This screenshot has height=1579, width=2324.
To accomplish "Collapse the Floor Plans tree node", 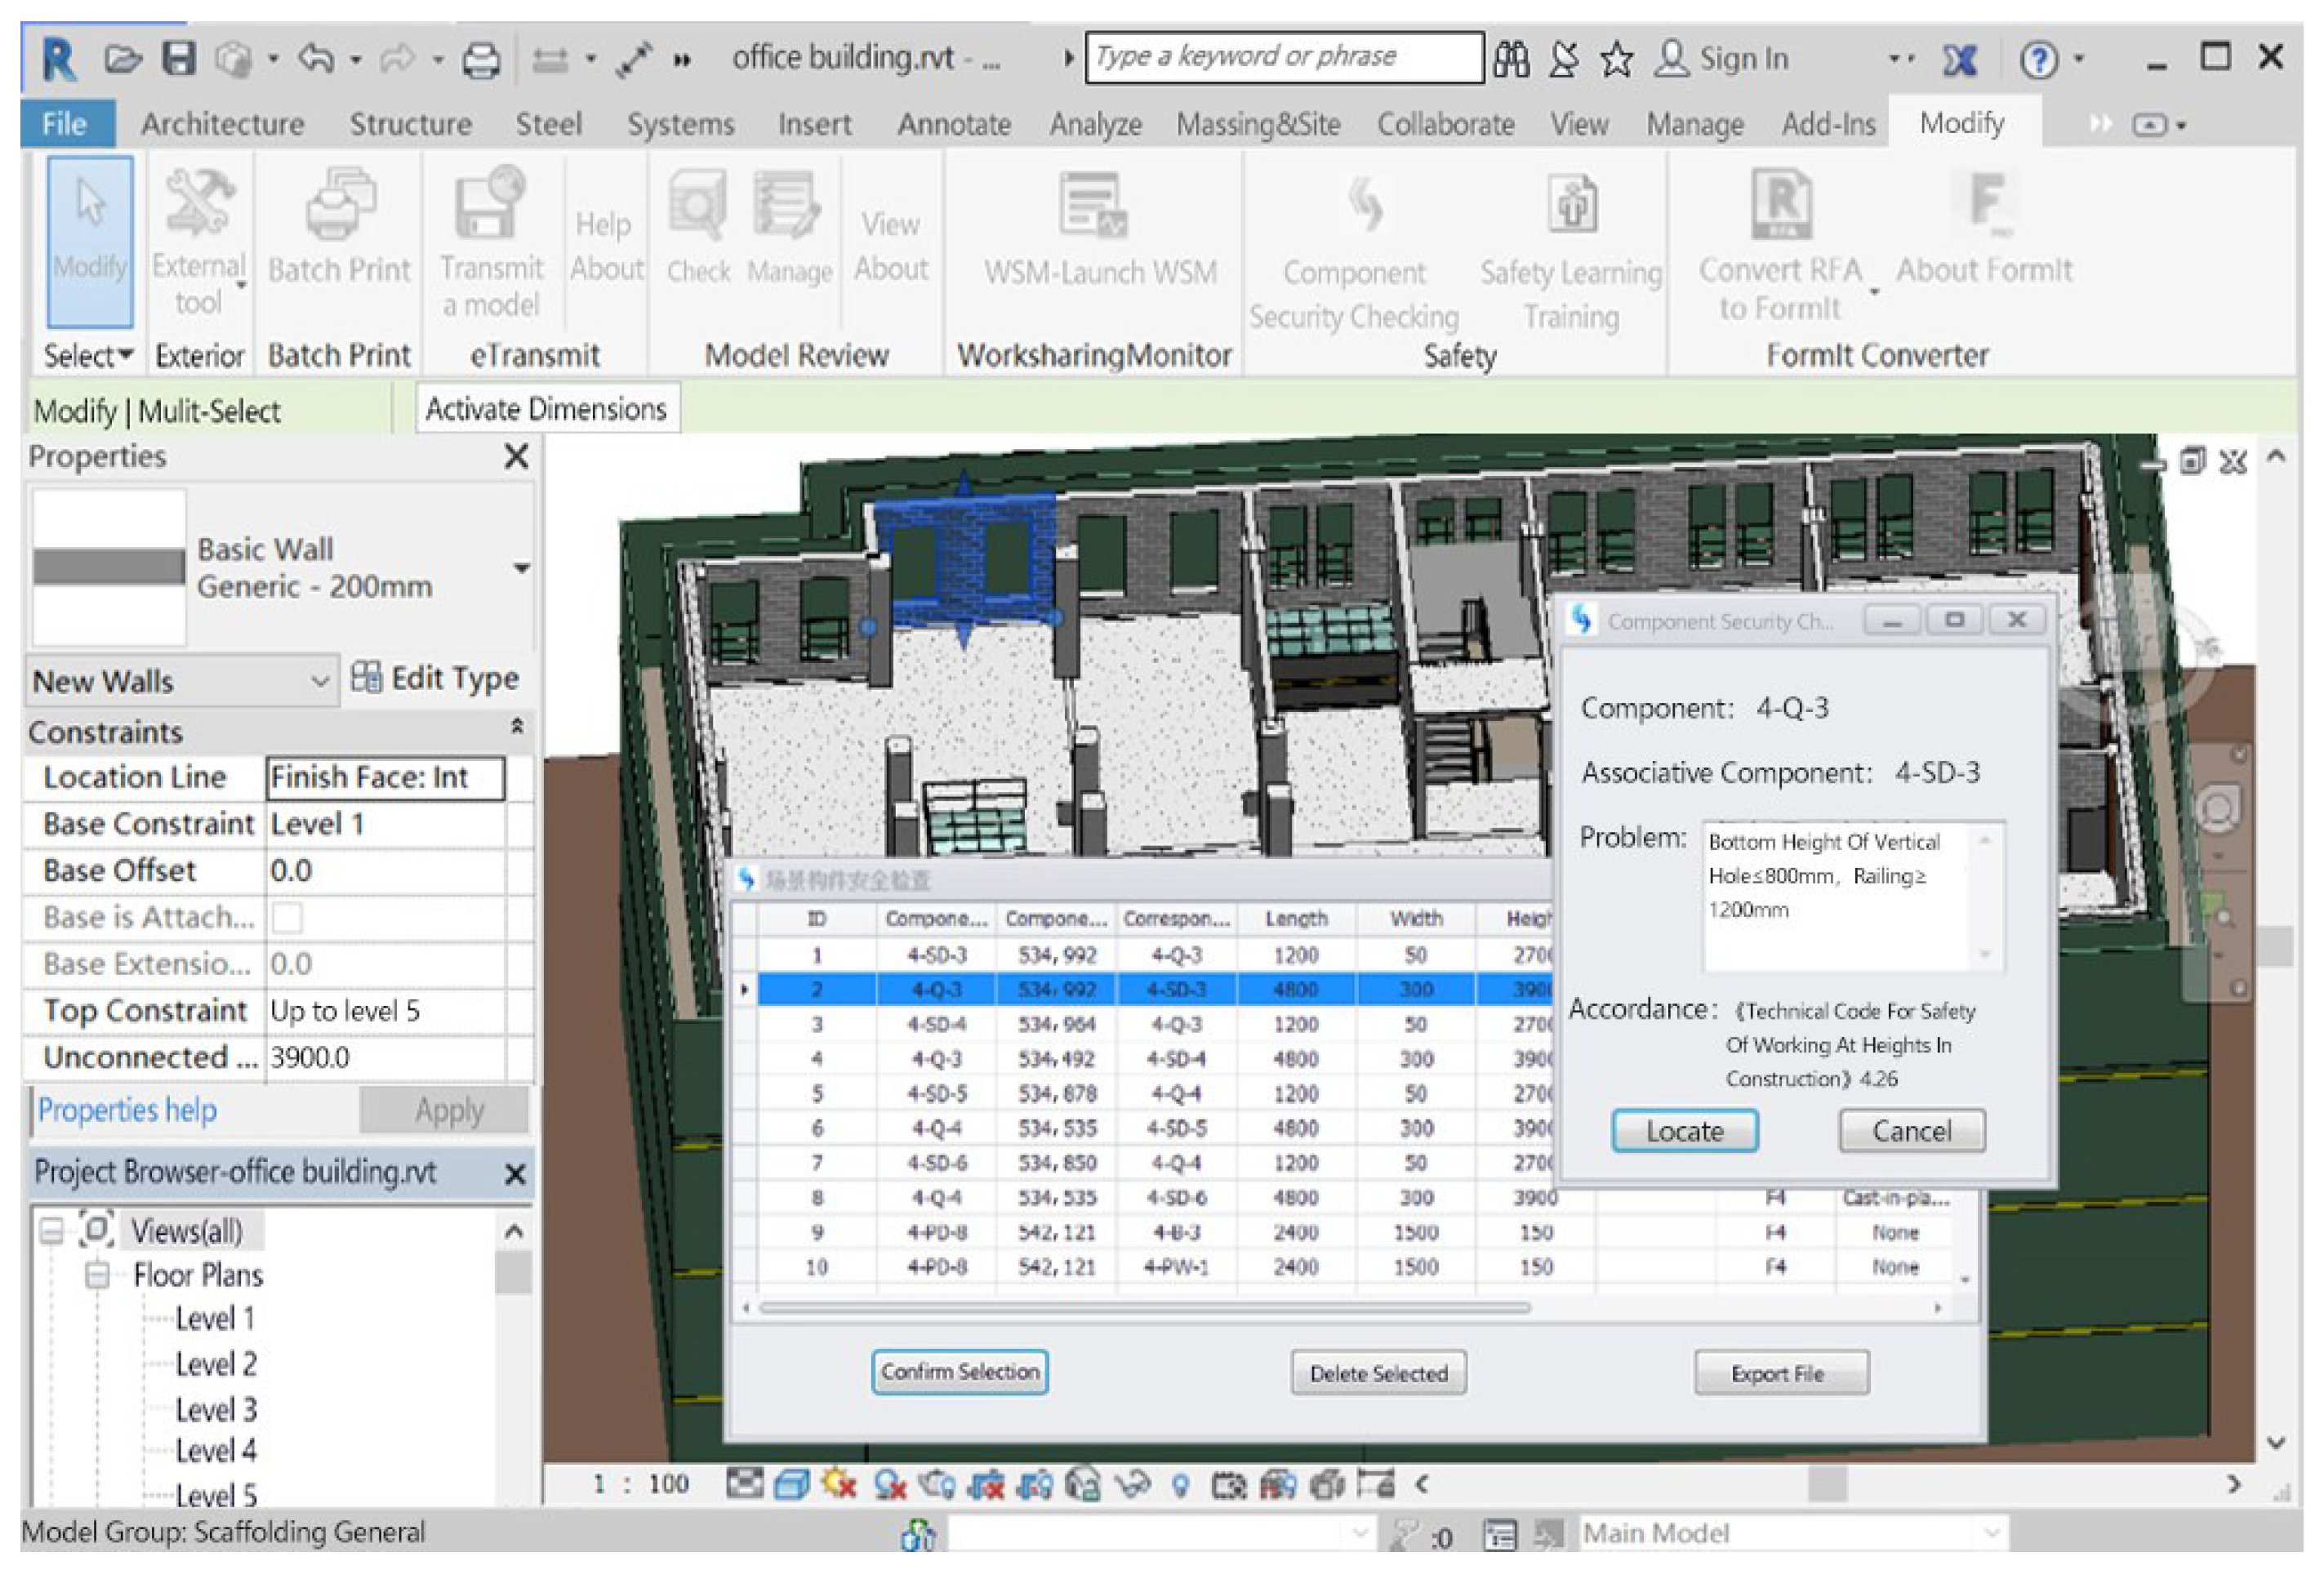I will point(97,1275).
